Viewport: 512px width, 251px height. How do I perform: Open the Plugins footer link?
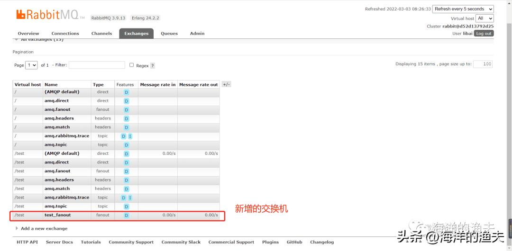(x=270, y=242)
